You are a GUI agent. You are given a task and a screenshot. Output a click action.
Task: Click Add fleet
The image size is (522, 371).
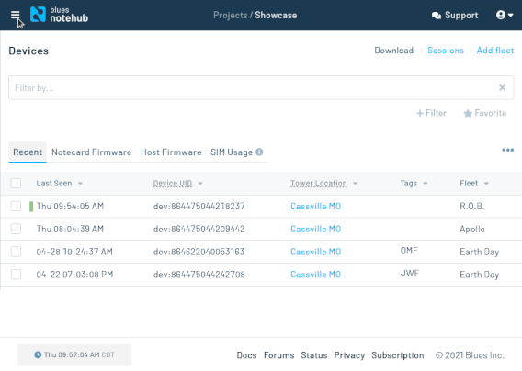pyautogui.click(x=495, y=51)
